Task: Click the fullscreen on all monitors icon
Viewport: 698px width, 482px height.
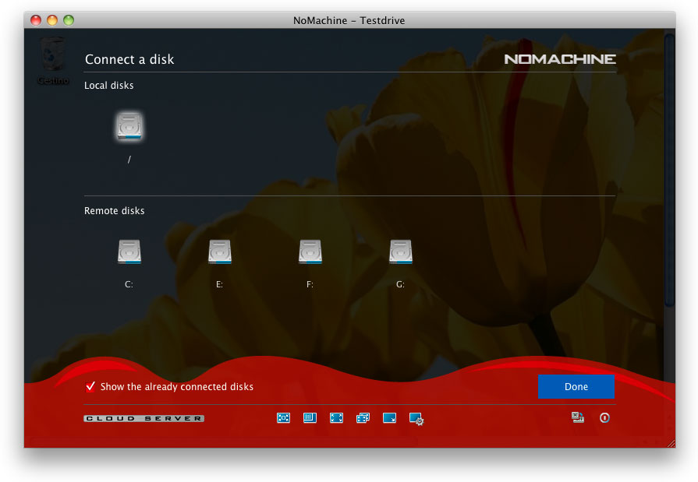Action: point(363,418)
